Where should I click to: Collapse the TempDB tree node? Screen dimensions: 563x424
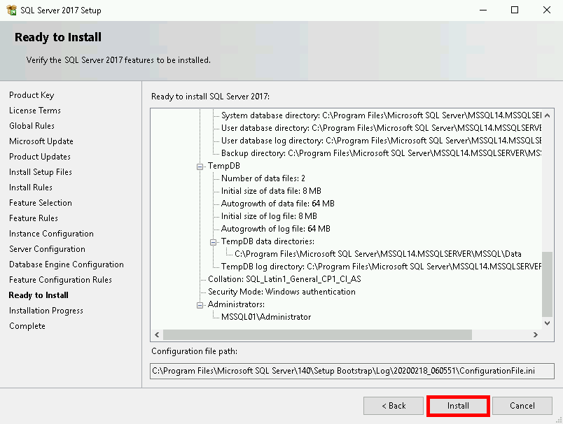point(201,167)
